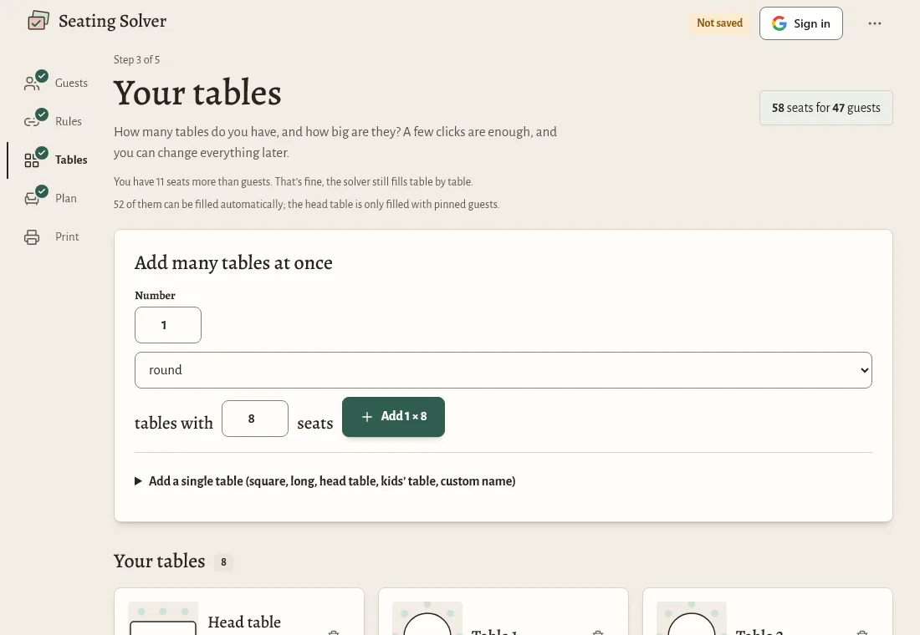Click the Head table thumbnail
This screenshot has width=920, height=635.
click(163, 618)
